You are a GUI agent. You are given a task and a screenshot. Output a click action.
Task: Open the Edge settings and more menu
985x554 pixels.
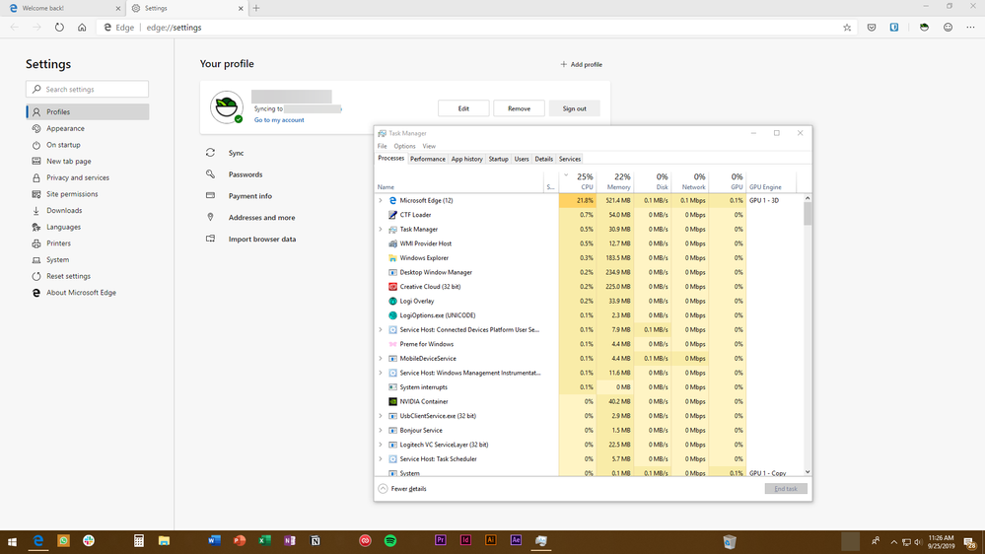click(x=970, y=28)
